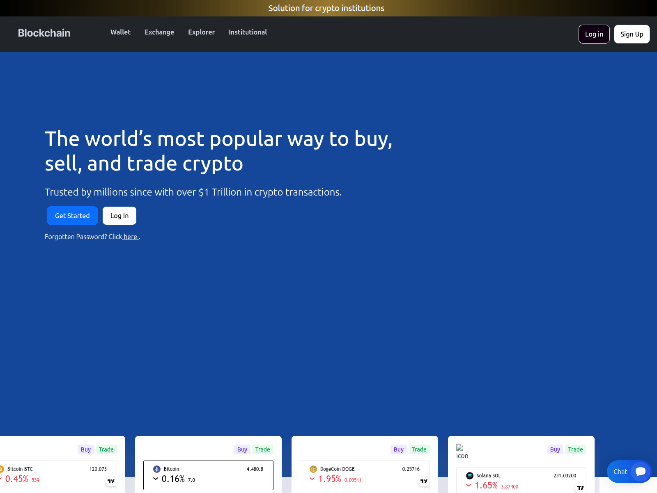657x493 pixels.
Task: Click TradingView logo in Bitcoin BTC card
Action: 111,481
